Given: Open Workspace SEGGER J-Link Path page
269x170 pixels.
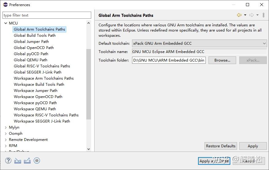Looking at the screenshot, I should tap(42, 121).
